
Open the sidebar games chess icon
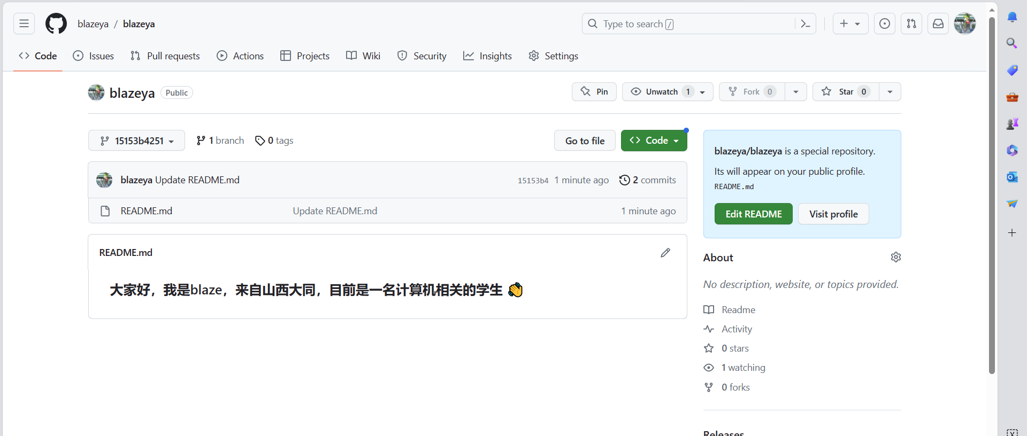pyautogui.click(x=1012, y=124)
